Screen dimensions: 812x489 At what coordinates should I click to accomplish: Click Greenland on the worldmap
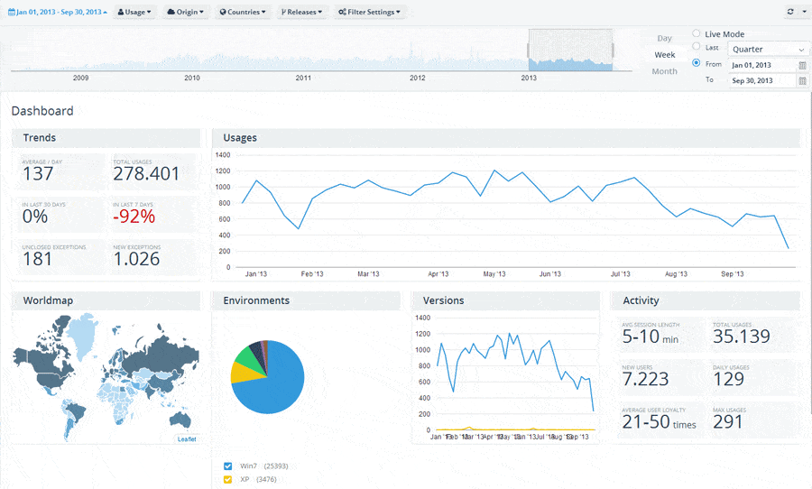(x=83, y=334)
